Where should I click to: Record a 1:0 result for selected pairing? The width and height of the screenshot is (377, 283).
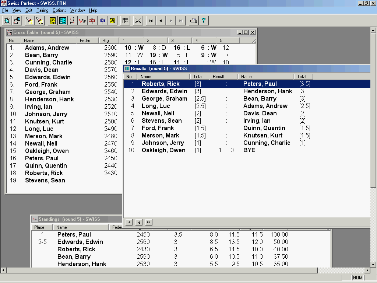pos(129,222)
